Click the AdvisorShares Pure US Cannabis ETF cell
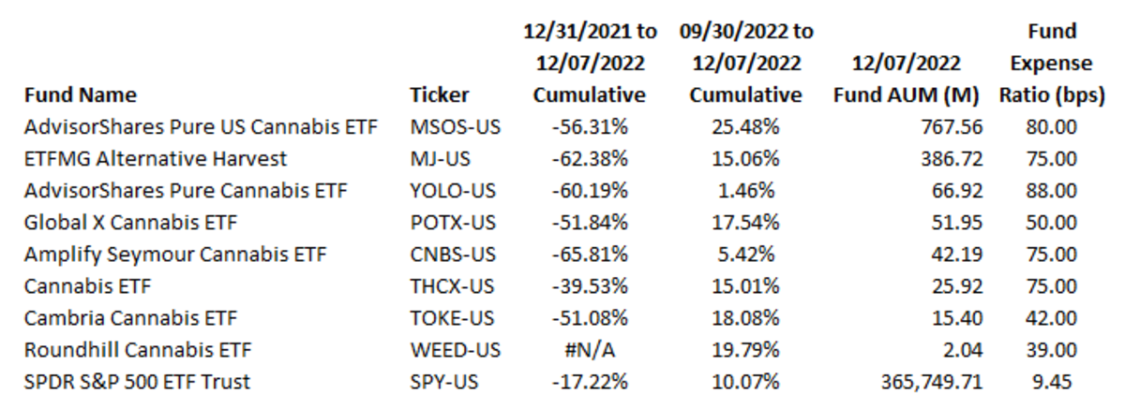This screenshot has width=1125, height=408. coord(201,126)
